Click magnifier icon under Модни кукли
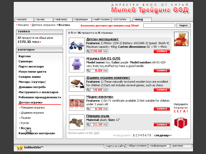Viewport: 206px width, 154px height. click(x=88, y=109)
